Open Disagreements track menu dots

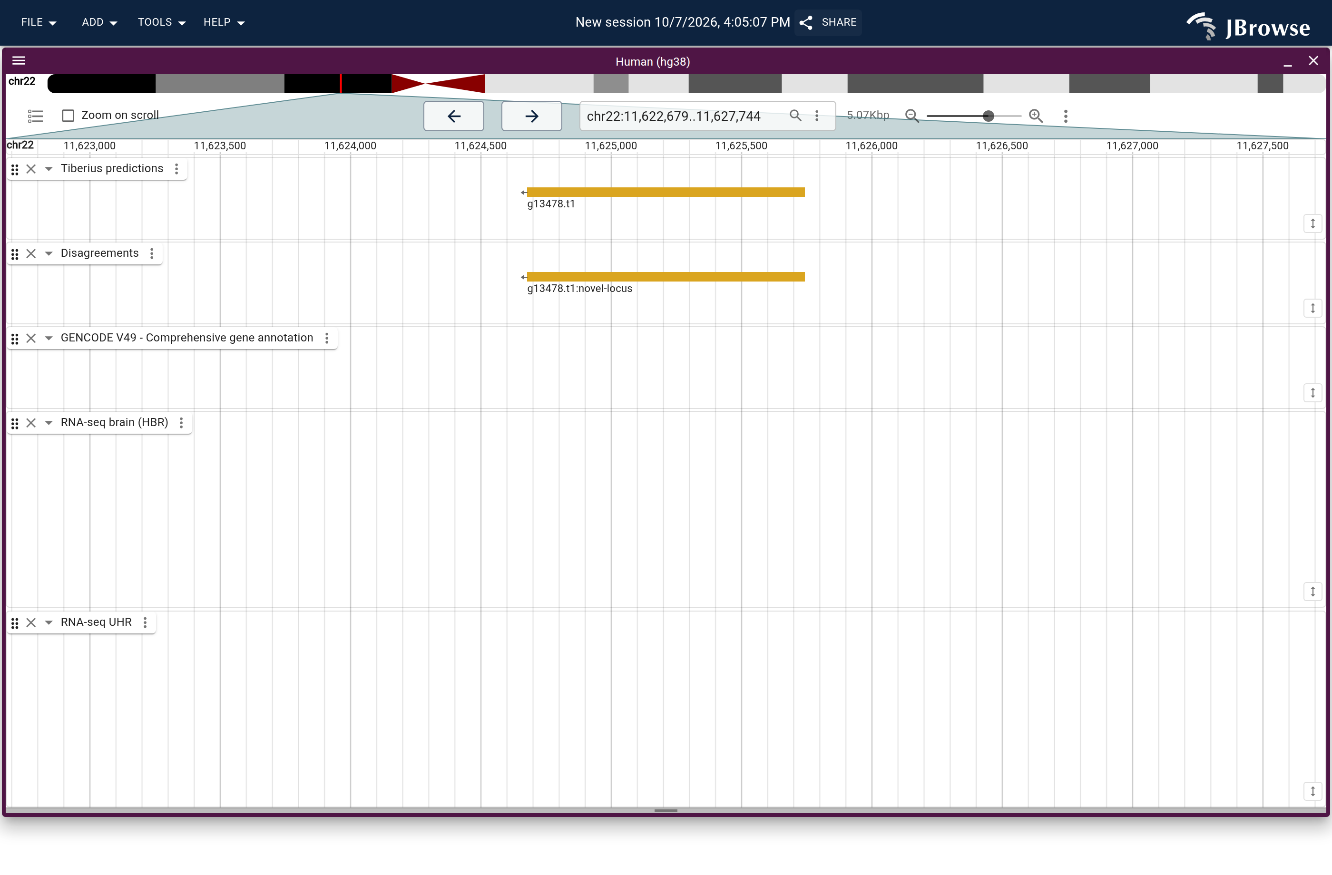[x=152, y=253]
